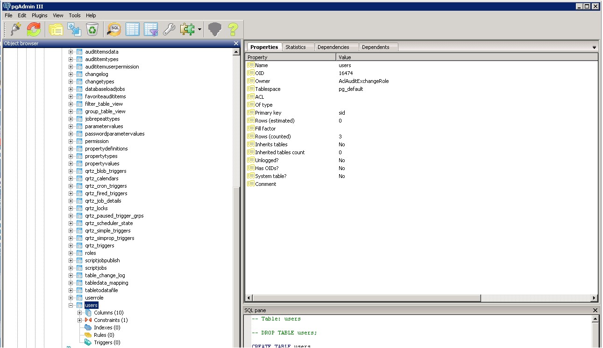The image size is (603, 348).
Task: Close the Object browser panel
Action: [x=236, y=43]
